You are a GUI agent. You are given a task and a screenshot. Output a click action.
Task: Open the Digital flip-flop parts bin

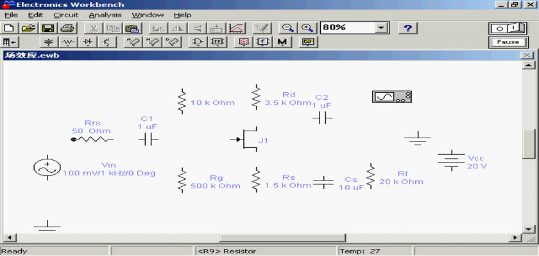pos(218,42)
